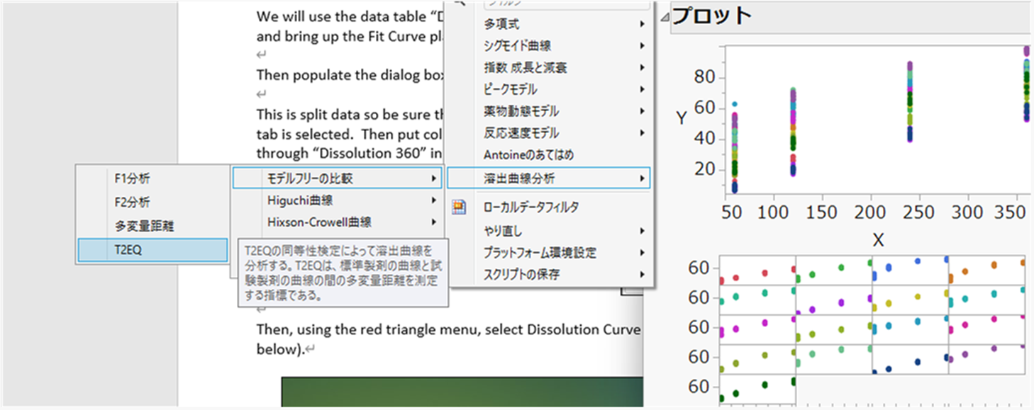Screen dimensions: 1034x410
Task: Click the search magnifier icon in menu
Action: pos(460,4)
